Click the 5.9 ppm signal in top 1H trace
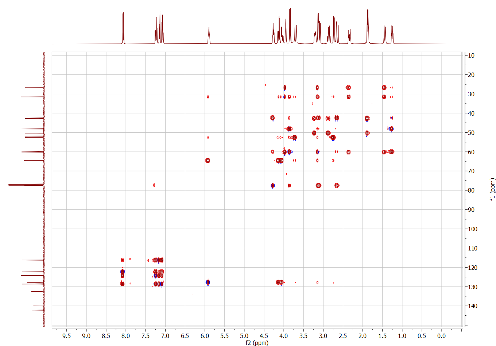 (x=209, y=35)
